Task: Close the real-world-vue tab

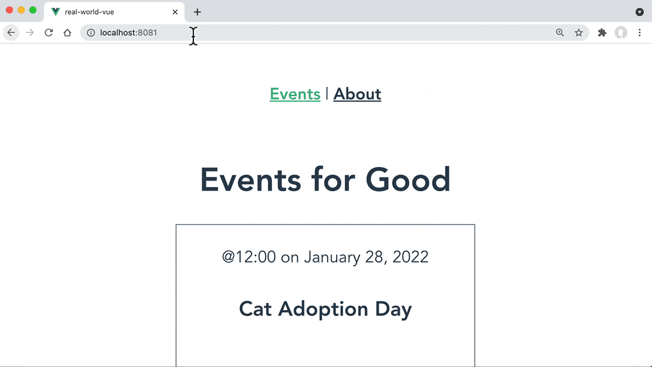Action: pos(175,12)
